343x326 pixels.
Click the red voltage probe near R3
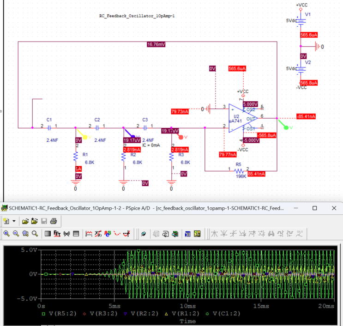click(x=182, y=137)
